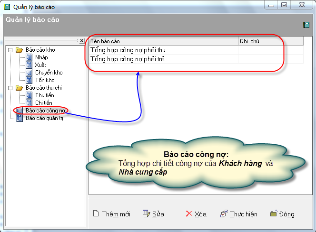Click the Thu tiền report icon
This screenshot has height=232, width=316.
(29, 95)
